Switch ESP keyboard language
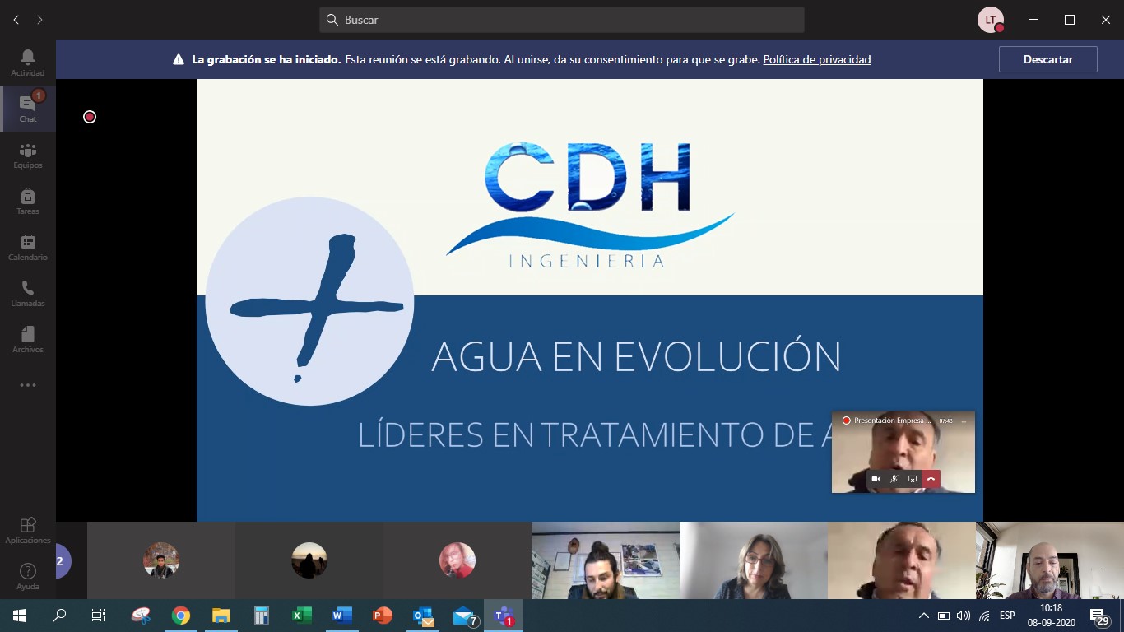 pos(1007,616)
